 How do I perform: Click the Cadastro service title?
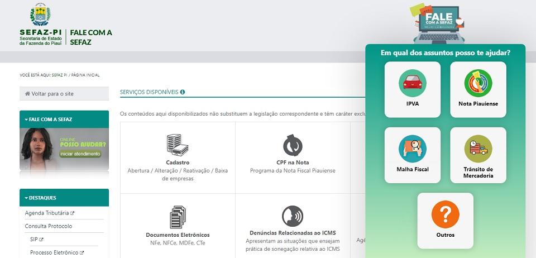coord(178,163)
